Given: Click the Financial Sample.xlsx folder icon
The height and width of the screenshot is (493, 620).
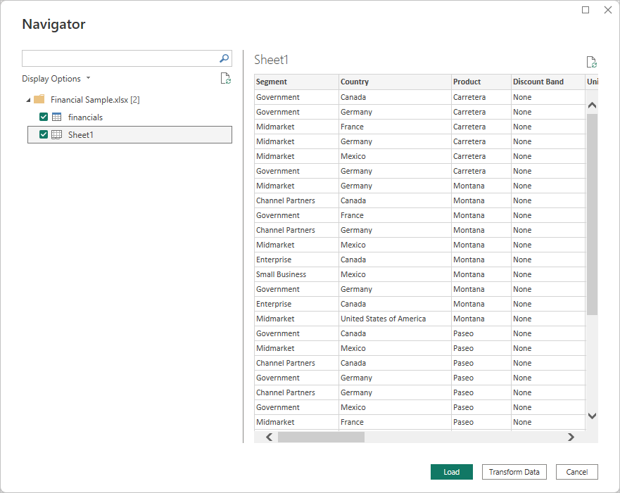Looking at the screenshot, I should click(39, 100).
